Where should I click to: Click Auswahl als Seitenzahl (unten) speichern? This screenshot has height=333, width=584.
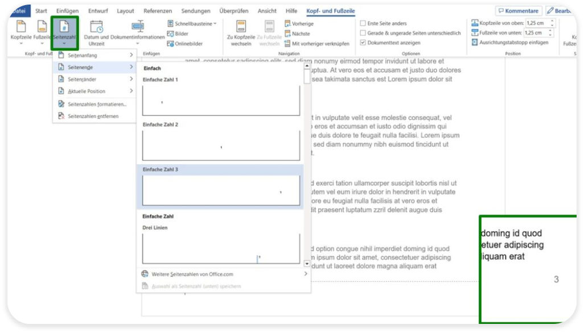pos(224,286)
